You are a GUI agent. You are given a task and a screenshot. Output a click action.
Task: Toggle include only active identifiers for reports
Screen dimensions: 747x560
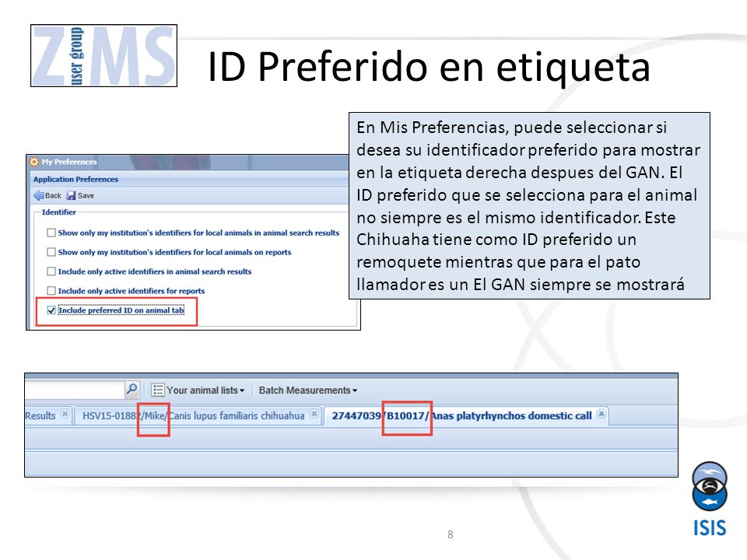tap(51, 290)
